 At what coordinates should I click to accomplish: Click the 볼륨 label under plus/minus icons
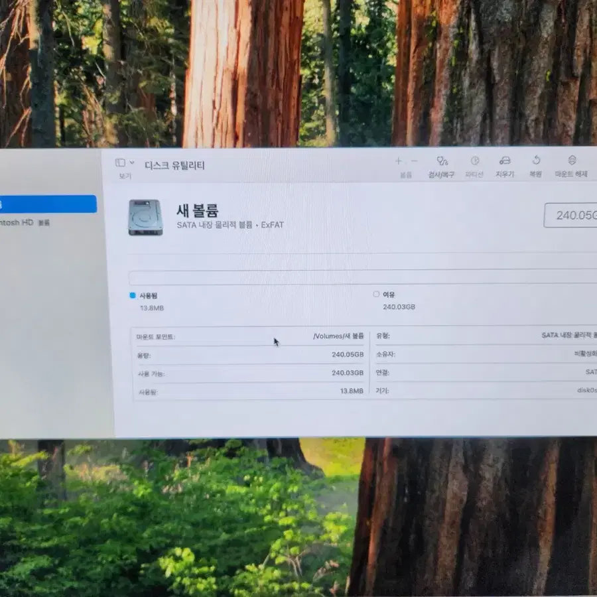(x=406, y=174)
